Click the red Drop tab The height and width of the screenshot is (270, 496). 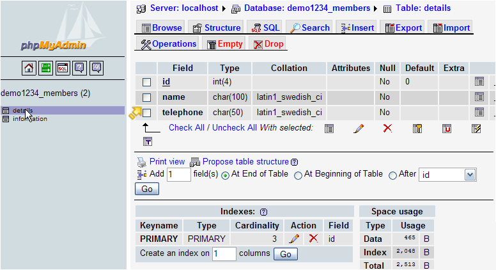point(268,44)
